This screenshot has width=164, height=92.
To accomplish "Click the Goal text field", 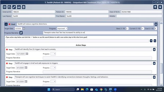I will click(x=85, y=24).
